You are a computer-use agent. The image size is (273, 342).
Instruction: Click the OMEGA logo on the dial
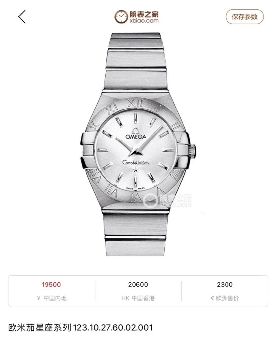coord(136,134)
